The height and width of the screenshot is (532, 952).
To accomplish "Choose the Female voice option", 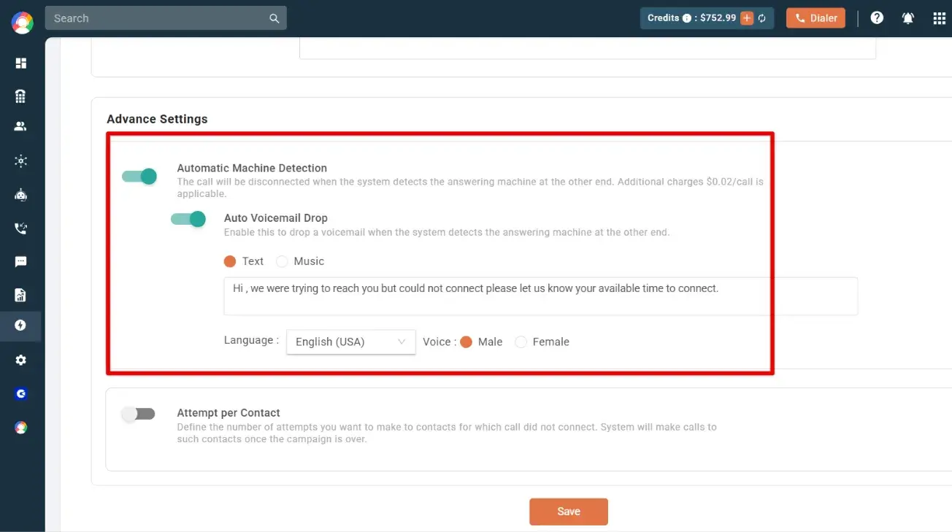I will (521, 342).
